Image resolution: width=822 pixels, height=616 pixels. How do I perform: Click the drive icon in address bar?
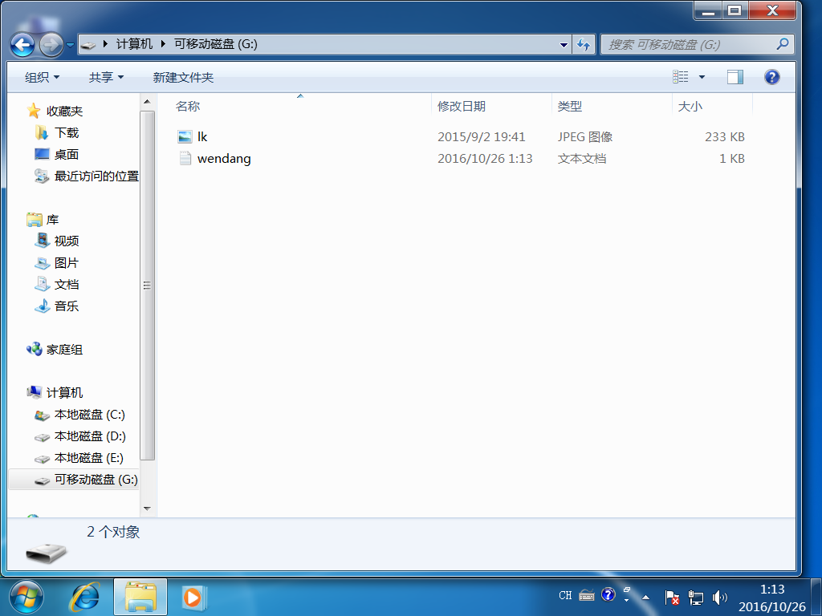click(88, 45)
